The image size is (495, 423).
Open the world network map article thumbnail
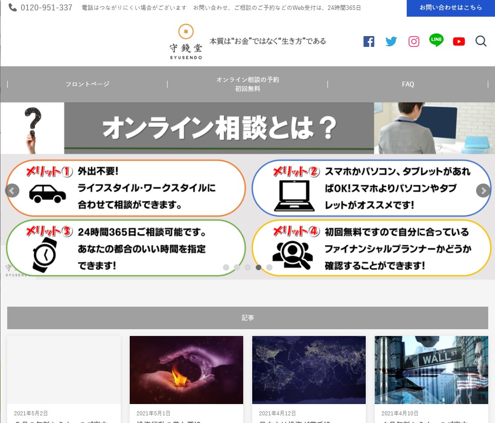point(309,370)
